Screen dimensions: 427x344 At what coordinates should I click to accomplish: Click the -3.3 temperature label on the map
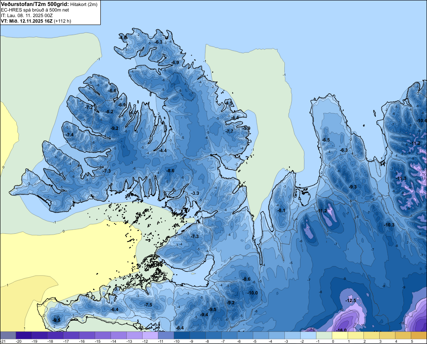click(195, 193)
